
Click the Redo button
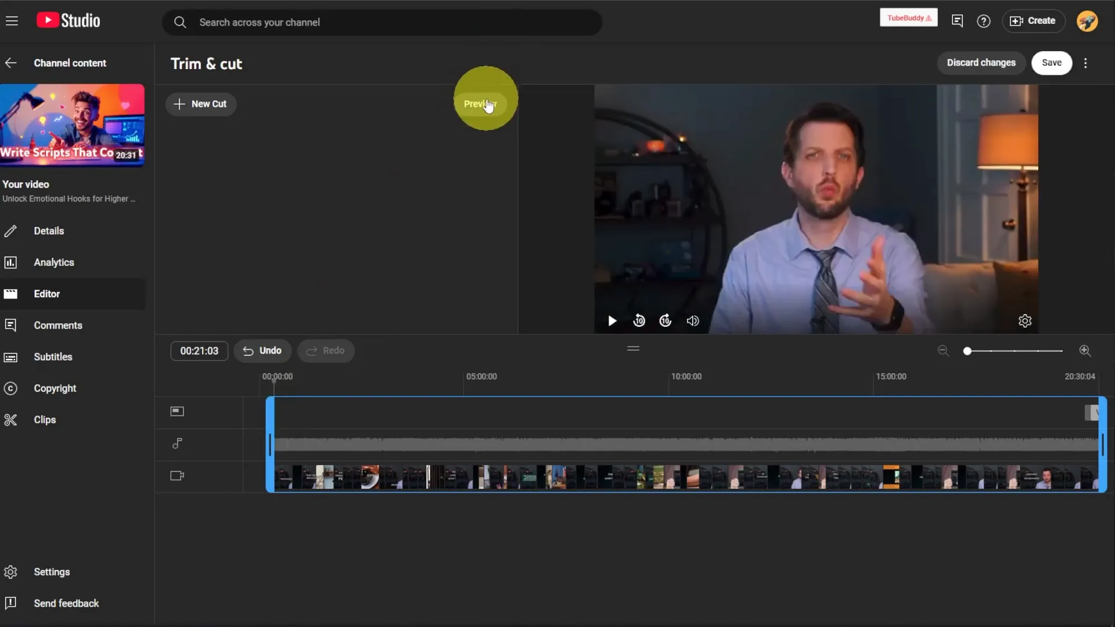326,351
